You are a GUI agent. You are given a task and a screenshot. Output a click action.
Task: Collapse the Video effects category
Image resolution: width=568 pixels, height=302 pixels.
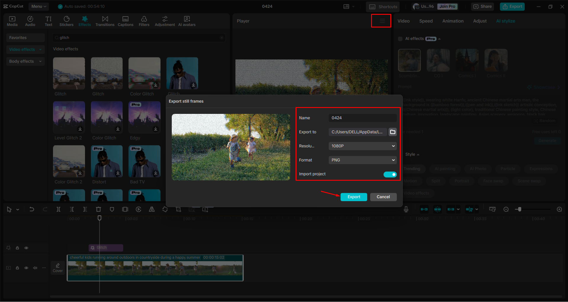pos(40,49)
